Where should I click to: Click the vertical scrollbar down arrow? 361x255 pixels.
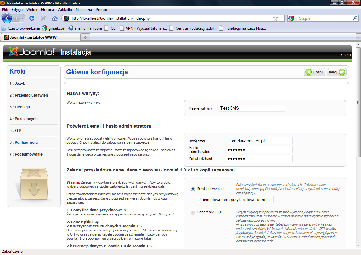358,245
